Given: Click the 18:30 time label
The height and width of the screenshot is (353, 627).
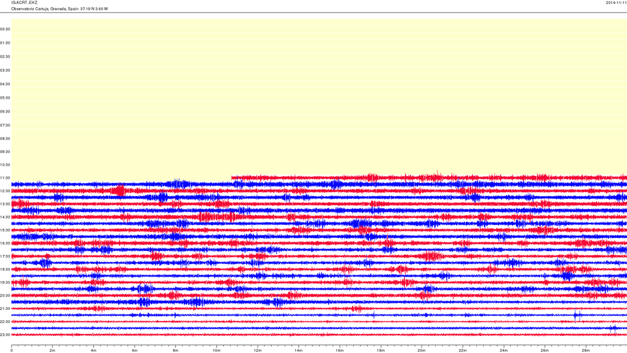Looking at the screenshot, I should [5, 269].
